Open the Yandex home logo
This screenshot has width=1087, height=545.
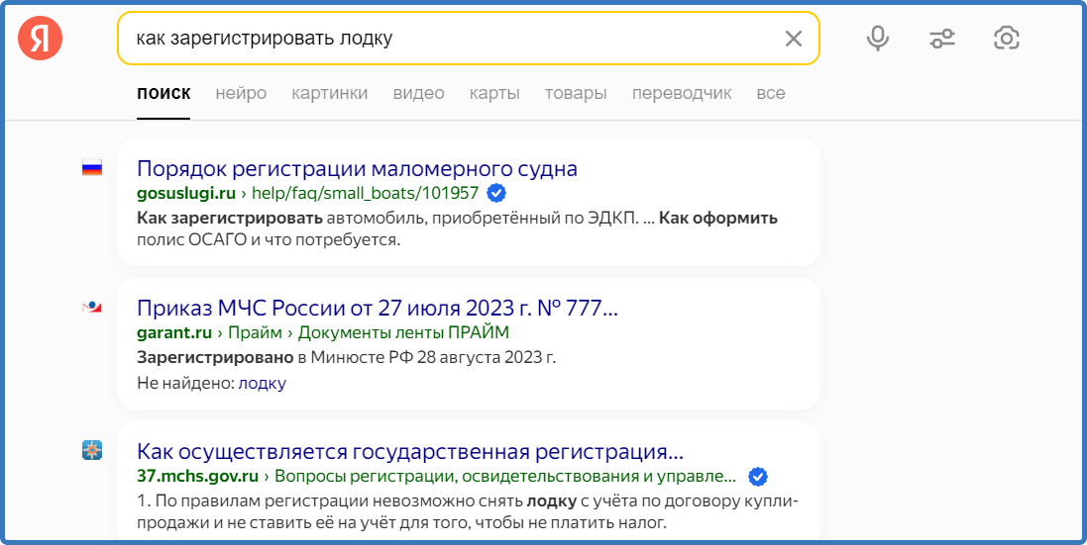41,38
